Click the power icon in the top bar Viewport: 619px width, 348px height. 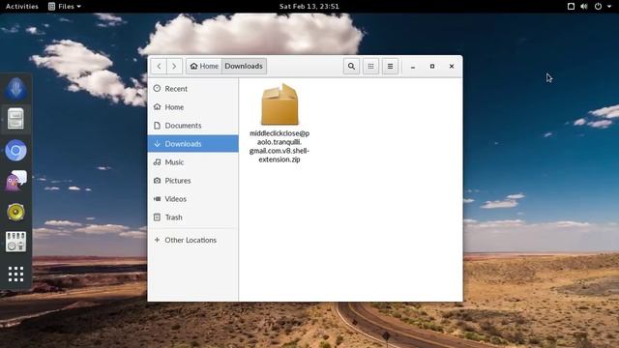click(x=598, y=7)
